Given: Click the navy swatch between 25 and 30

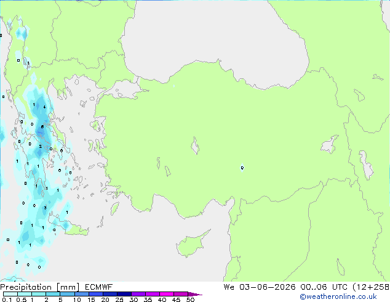Looking at the screenshot, I should pos(124,294).
